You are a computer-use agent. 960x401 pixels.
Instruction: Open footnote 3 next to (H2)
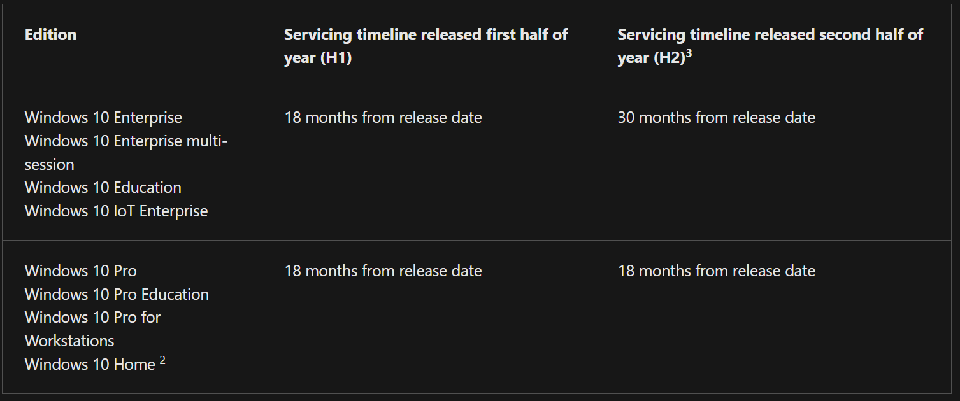[689, 53]
